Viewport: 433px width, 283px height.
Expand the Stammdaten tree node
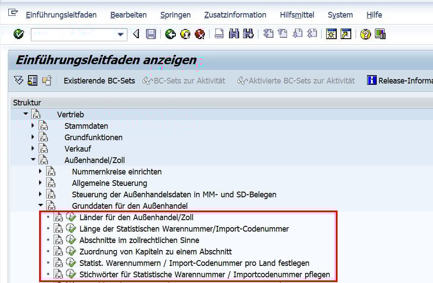pos(34,126)
